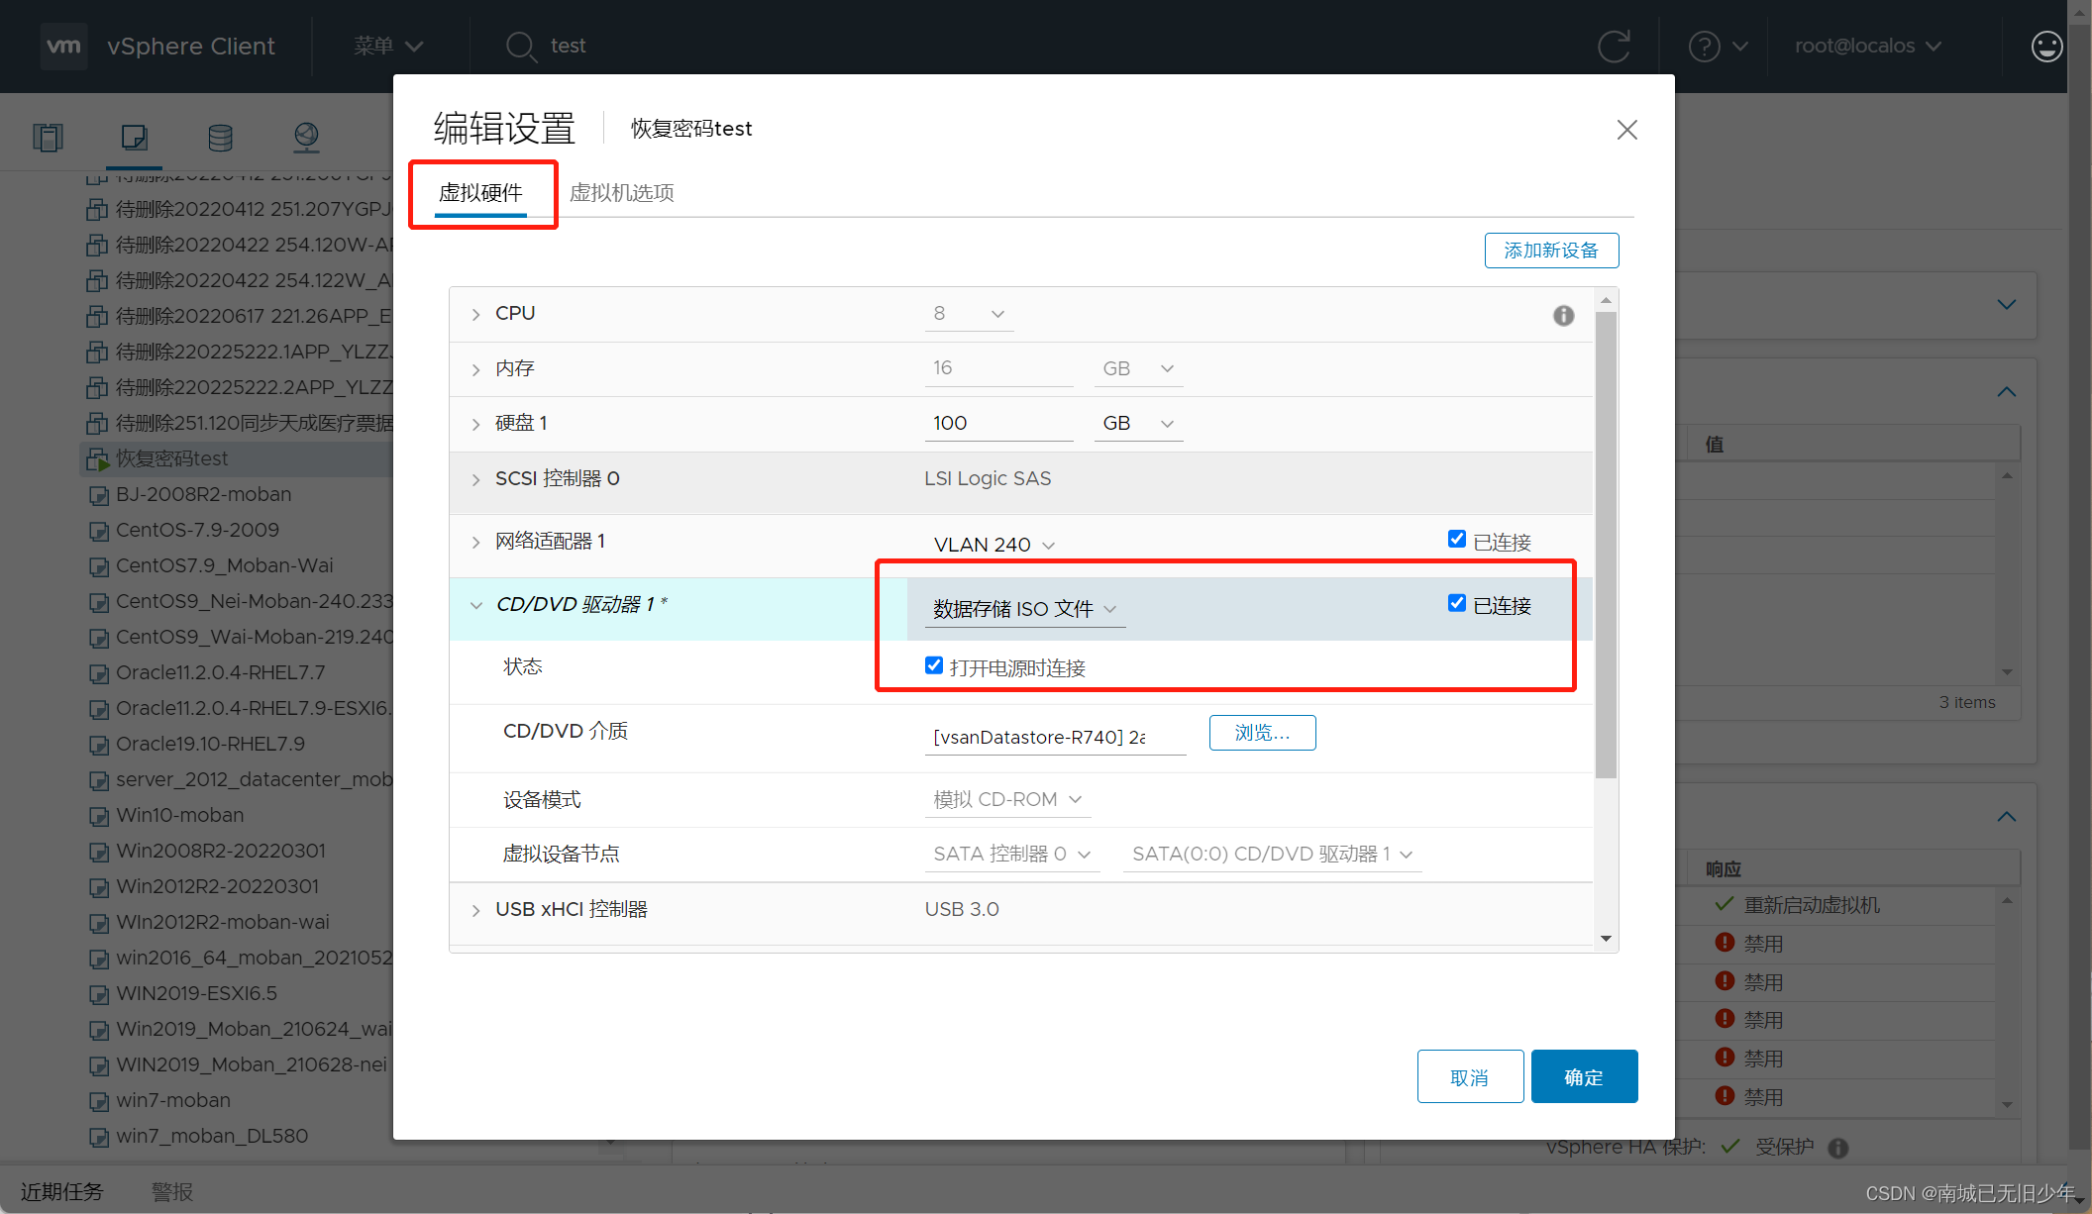Screen dimensions: 2092x1214
Task: Click the 确定 button
Action: (1584, 1076)
